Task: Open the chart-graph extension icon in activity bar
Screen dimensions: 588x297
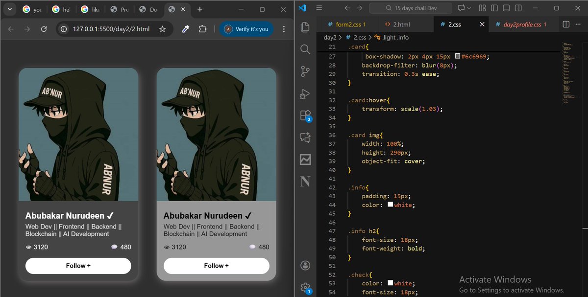Action: coord(305,160)
